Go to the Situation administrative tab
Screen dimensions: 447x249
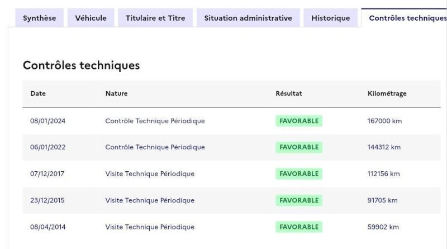[249, 18]
